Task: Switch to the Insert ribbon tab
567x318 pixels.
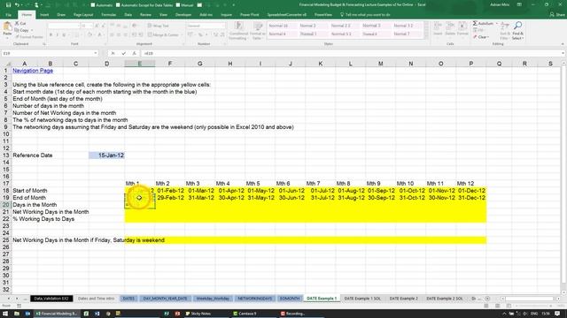Action: coord(44,15)
